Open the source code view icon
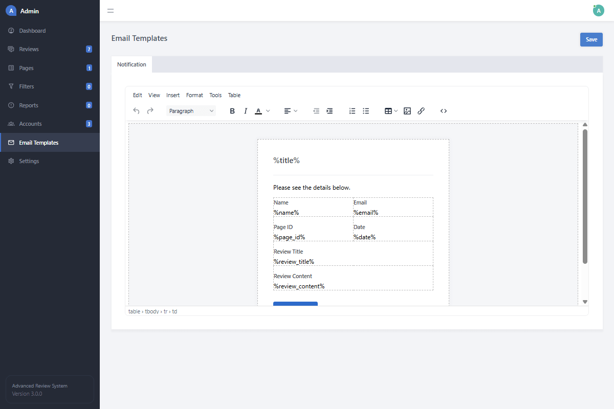 pyautogui.click(x=443, y=110)
